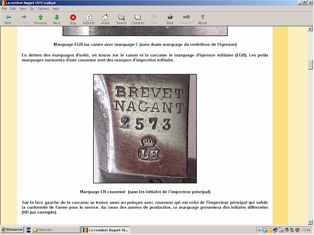314x235 pixels.
Task: Click the Brevet Nagant 2573 marking photo
Action: pos(145,128)
